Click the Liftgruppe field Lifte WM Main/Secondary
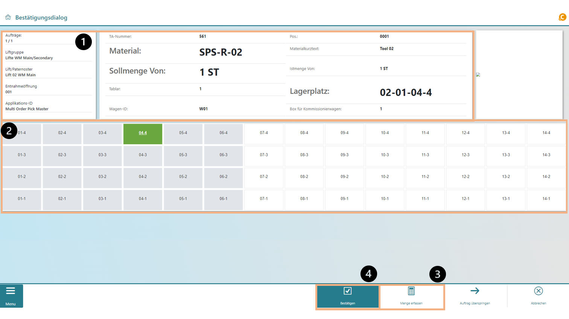 [x=29, y=58]
